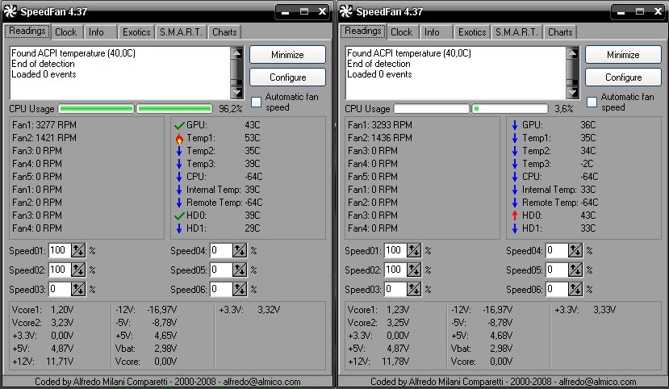Enable Automatic fan speed in the left window
Screen dimensions: 669x389
[256, 102]
